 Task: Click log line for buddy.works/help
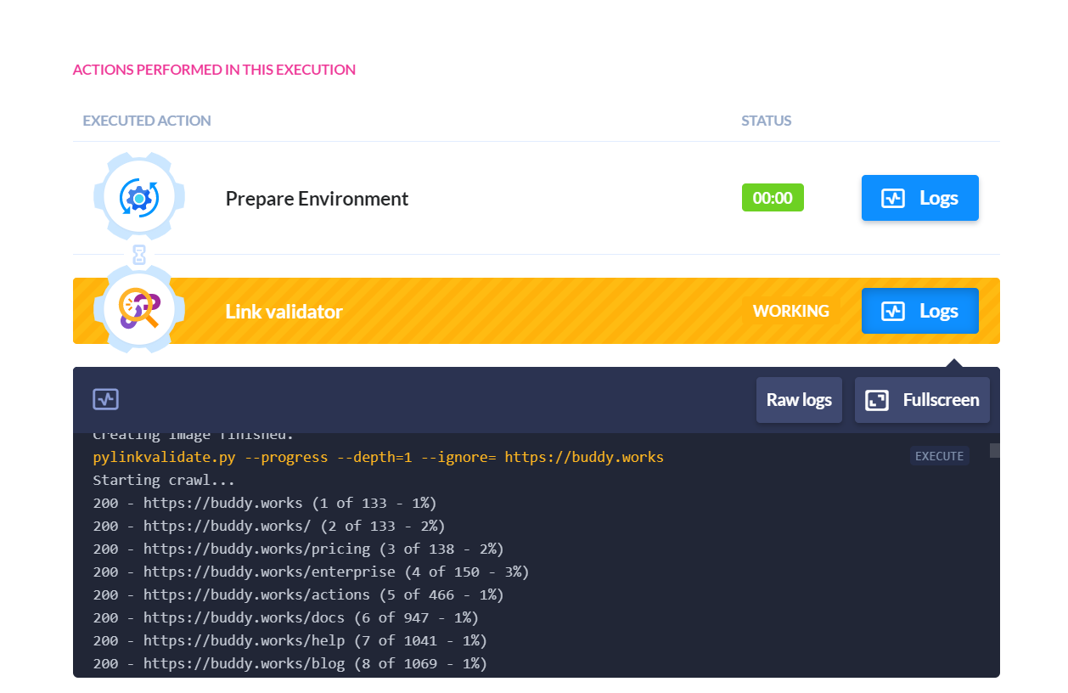289,640
